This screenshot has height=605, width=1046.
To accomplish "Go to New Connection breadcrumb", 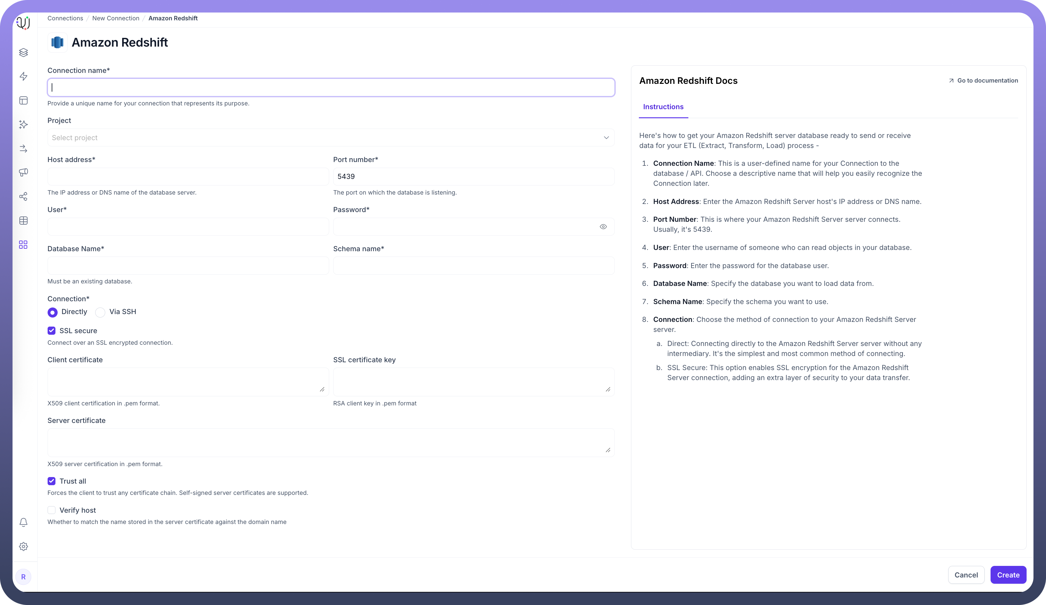I will pyautogui.click(x=115, y=18).
